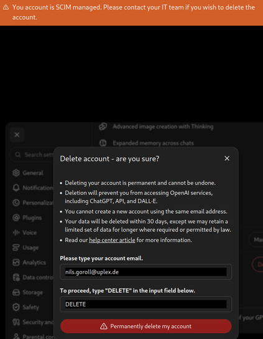Click "Advanced image creation with Thinking" text

coord(163,127)
